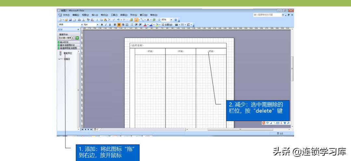Click the Print Preview icon
The image size is (351, 161).
click(83, 20)
